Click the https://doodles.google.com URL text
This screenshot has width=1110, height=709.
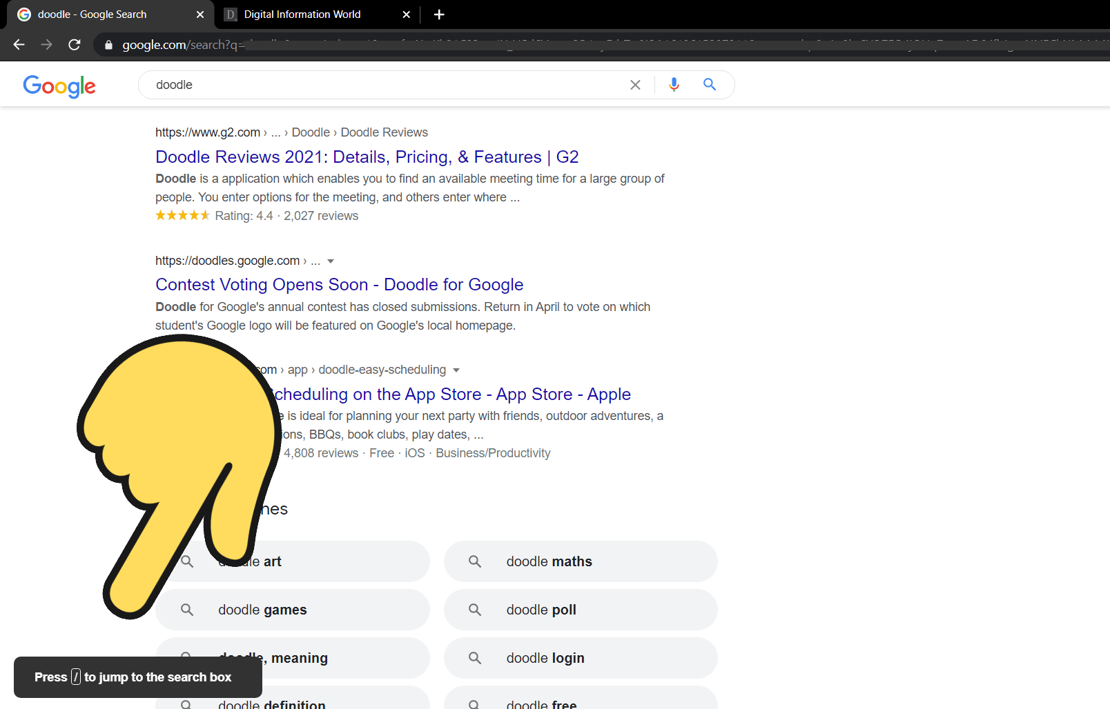227,261
